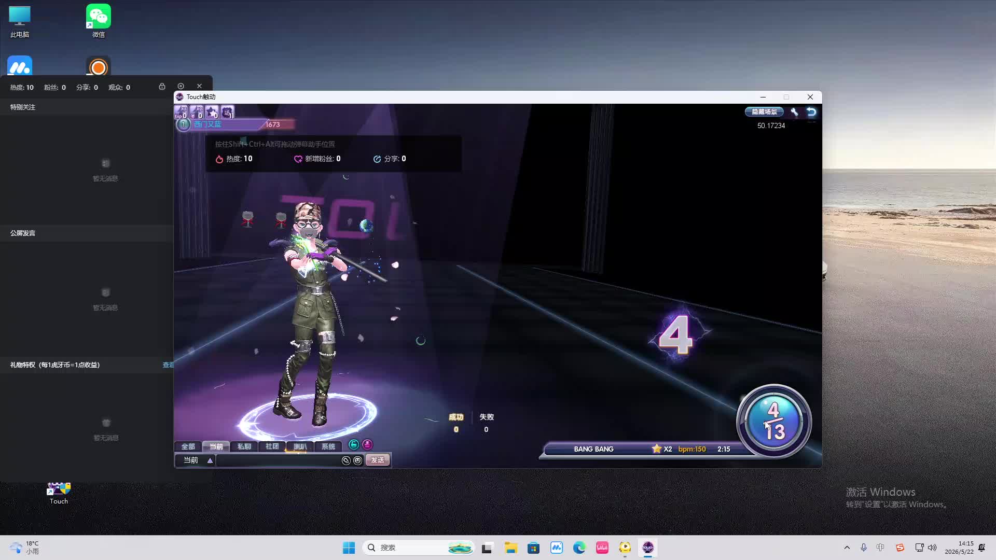This screenshot has width=996, height=560.
Task: Open File Explorer from the taskbar
Action: click(511, 548)
